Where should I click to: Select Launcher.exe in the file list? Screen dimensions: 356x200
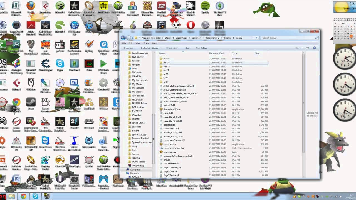point(214,144)
